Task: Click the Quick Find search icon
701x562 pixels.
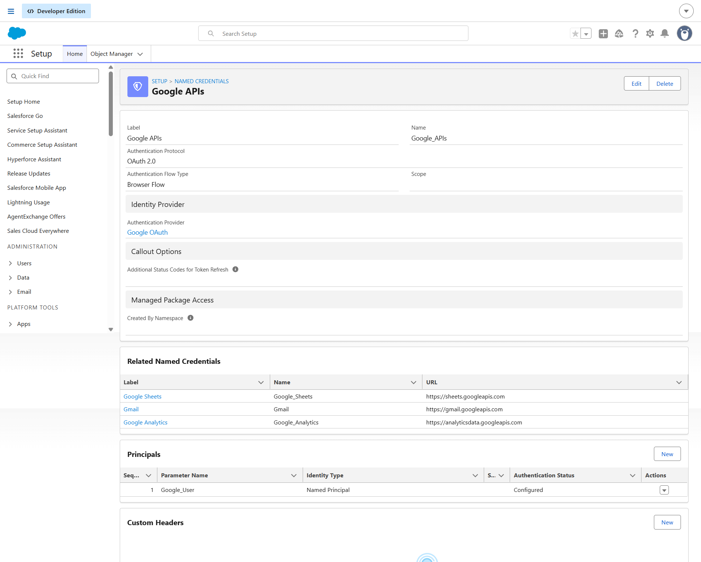Action: point(14,76)
